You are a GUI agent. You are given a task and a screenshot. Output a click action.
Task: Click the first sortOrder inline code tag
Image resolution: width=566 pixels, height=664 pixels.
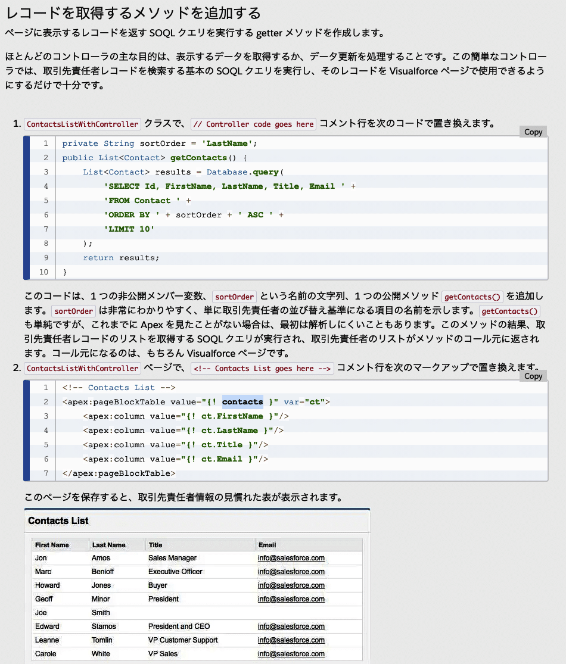[234, 297]
